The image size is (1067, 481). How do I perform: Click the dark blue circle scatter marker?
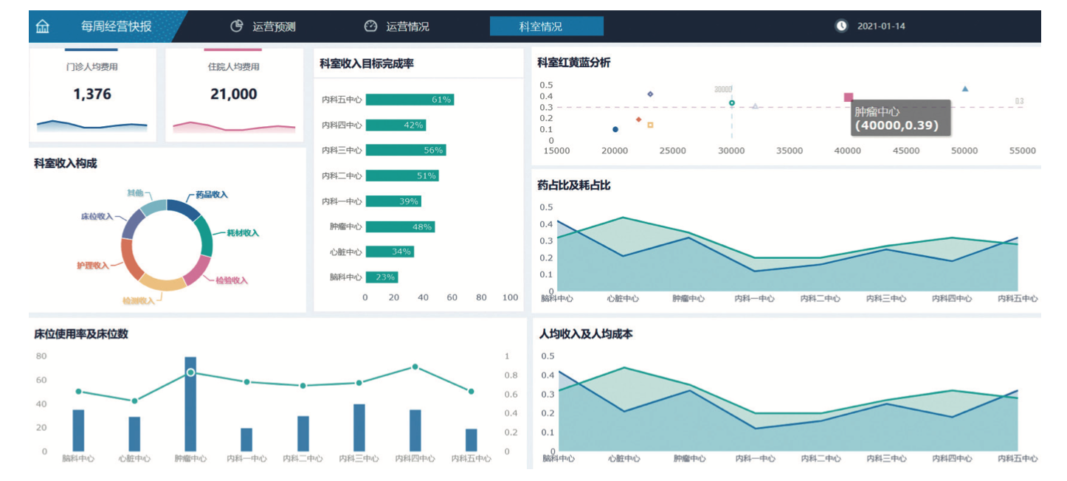[x=615, y=129]
